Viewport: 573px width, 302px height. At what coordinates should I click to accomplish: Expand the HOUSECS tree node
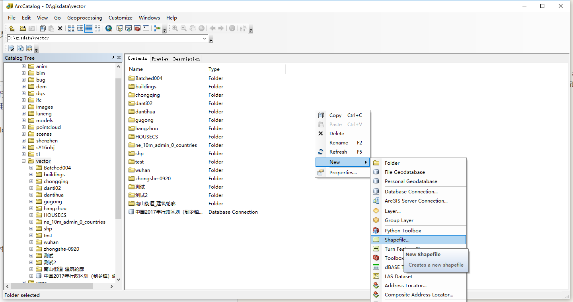[x=31, y=215]
